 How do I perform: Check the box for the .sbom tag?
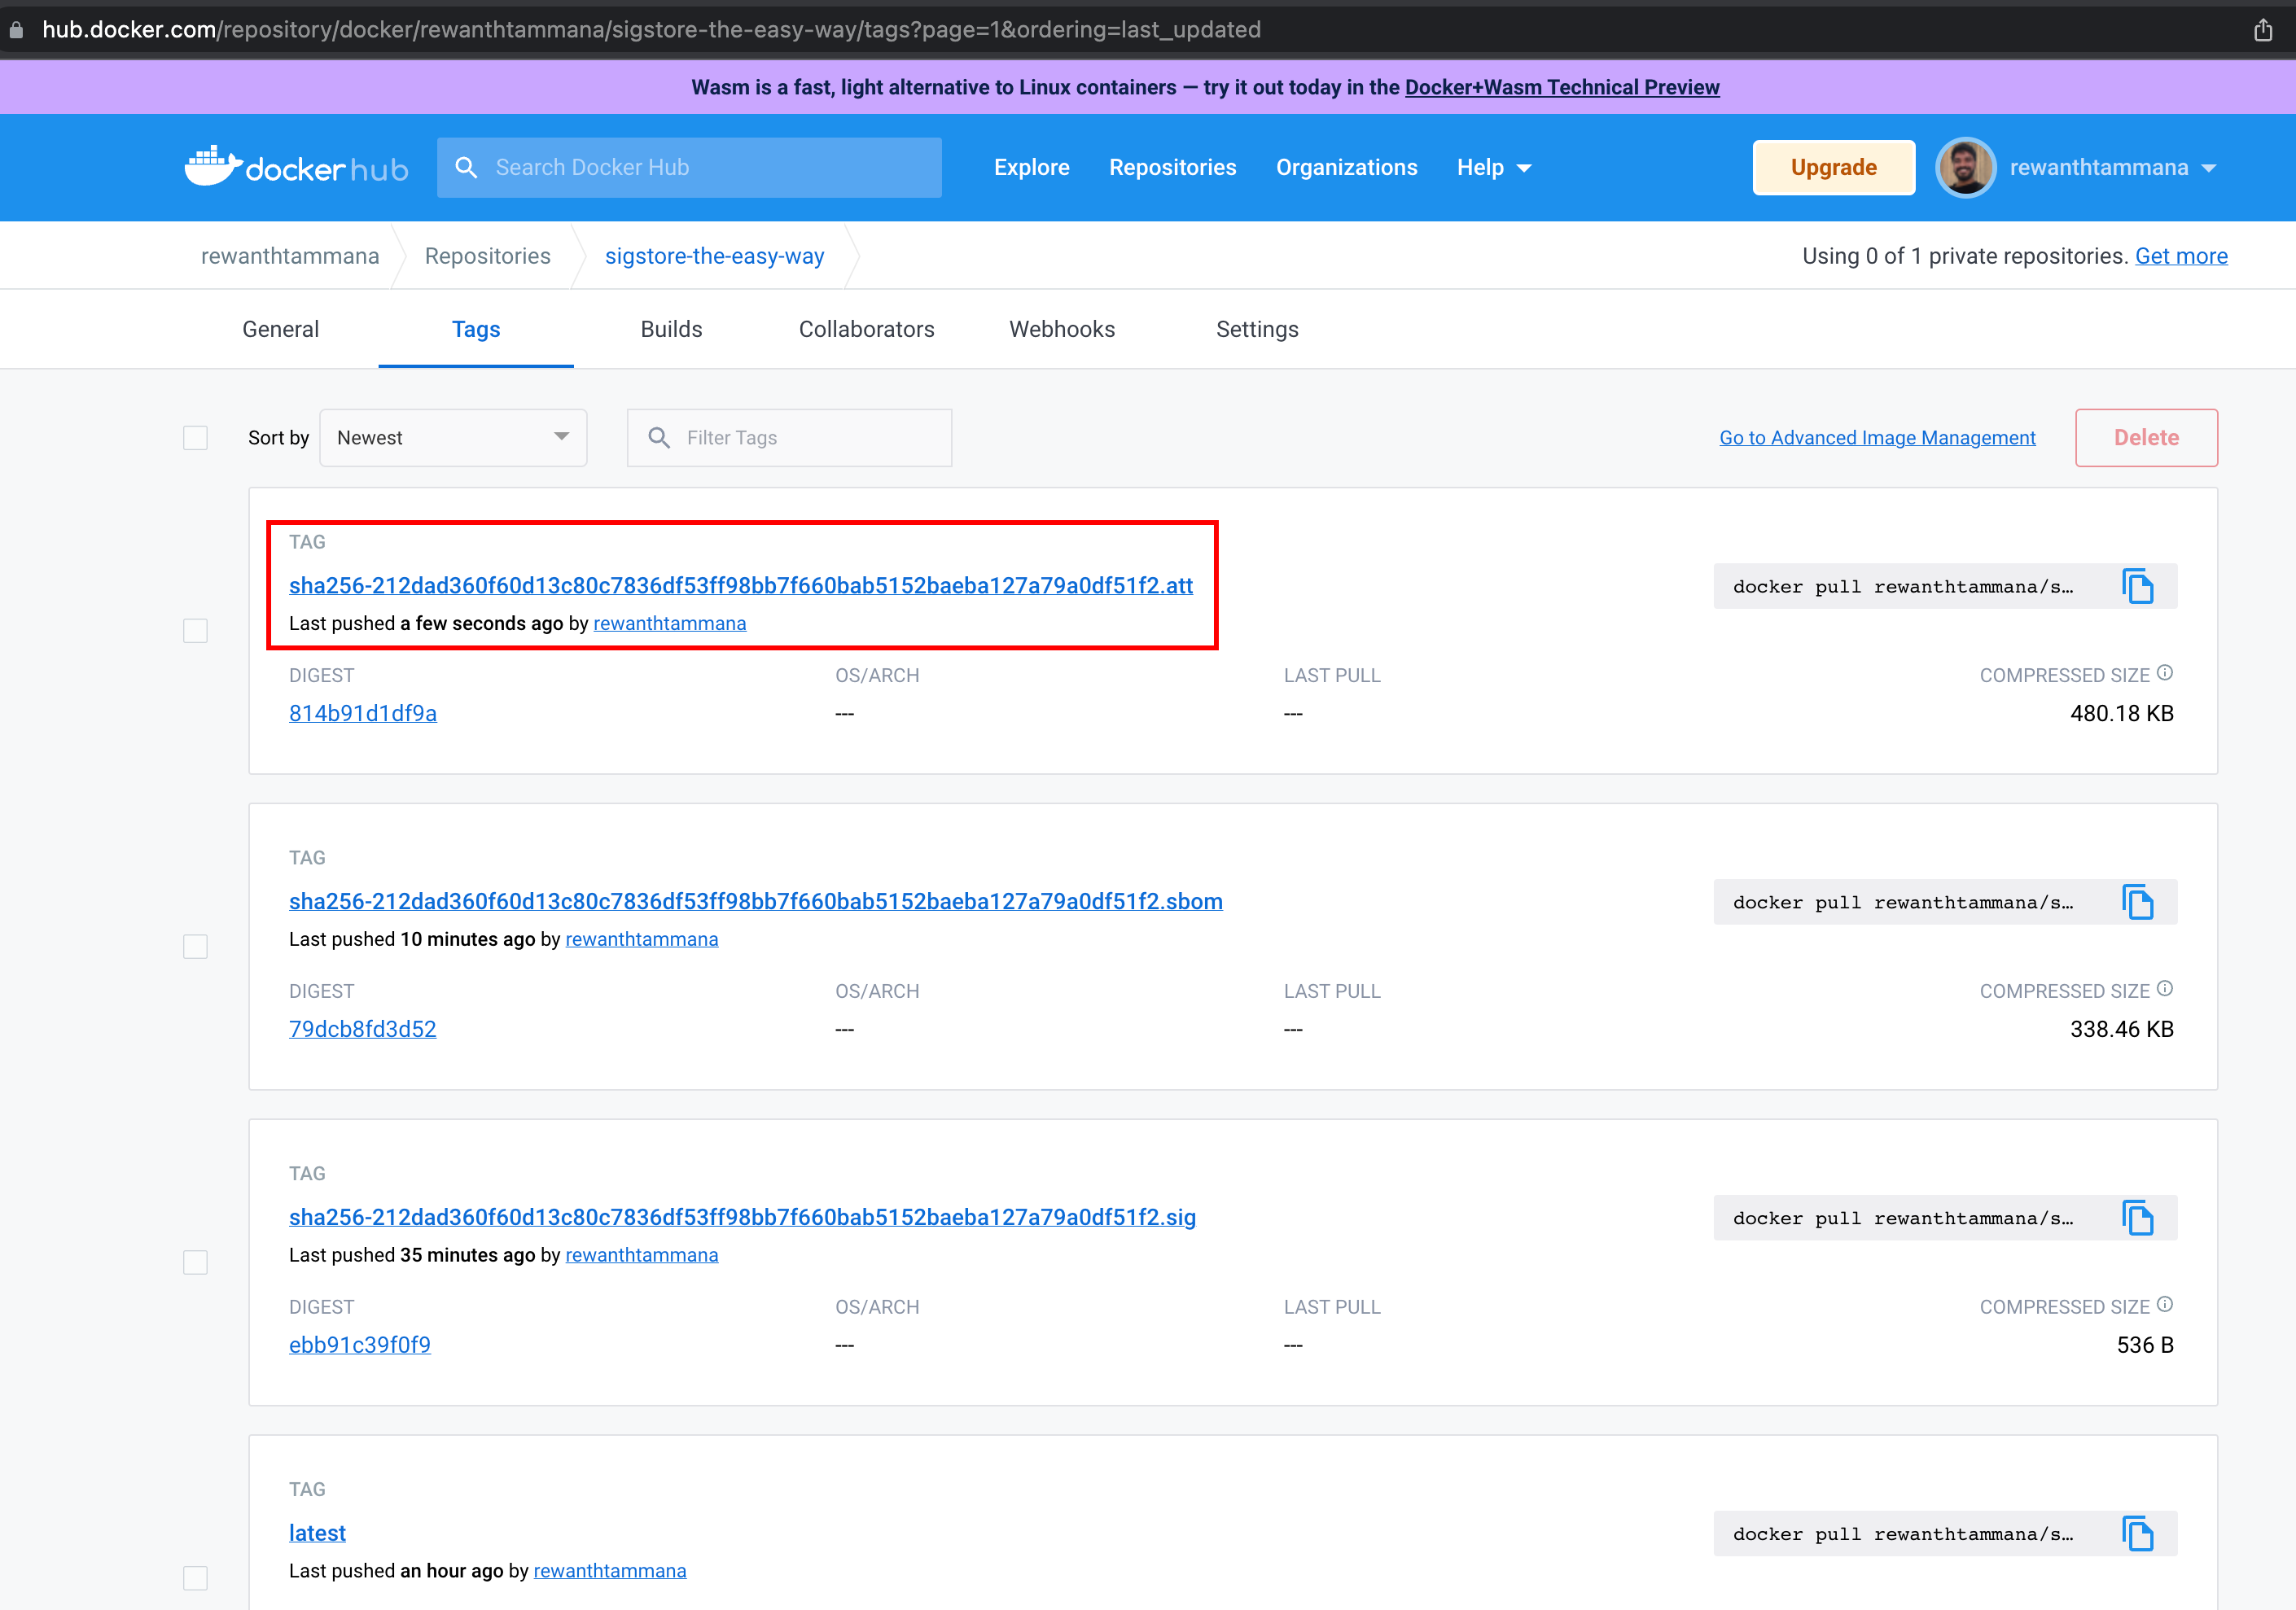[195, 947]
